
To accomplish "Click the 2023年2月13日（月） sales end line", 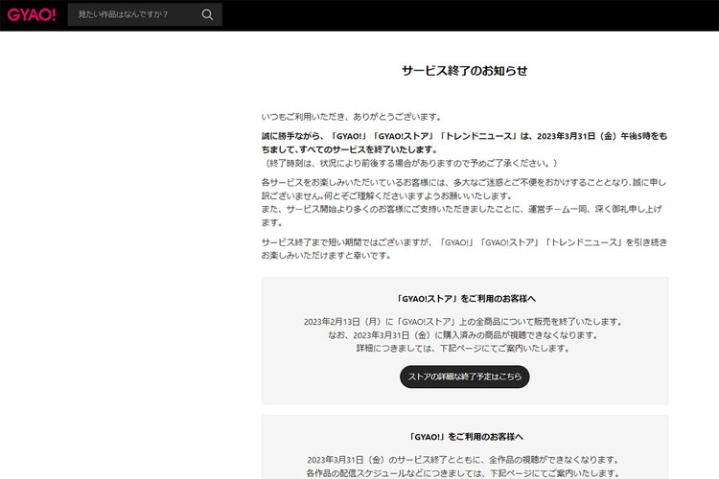I will coord(463,322).
